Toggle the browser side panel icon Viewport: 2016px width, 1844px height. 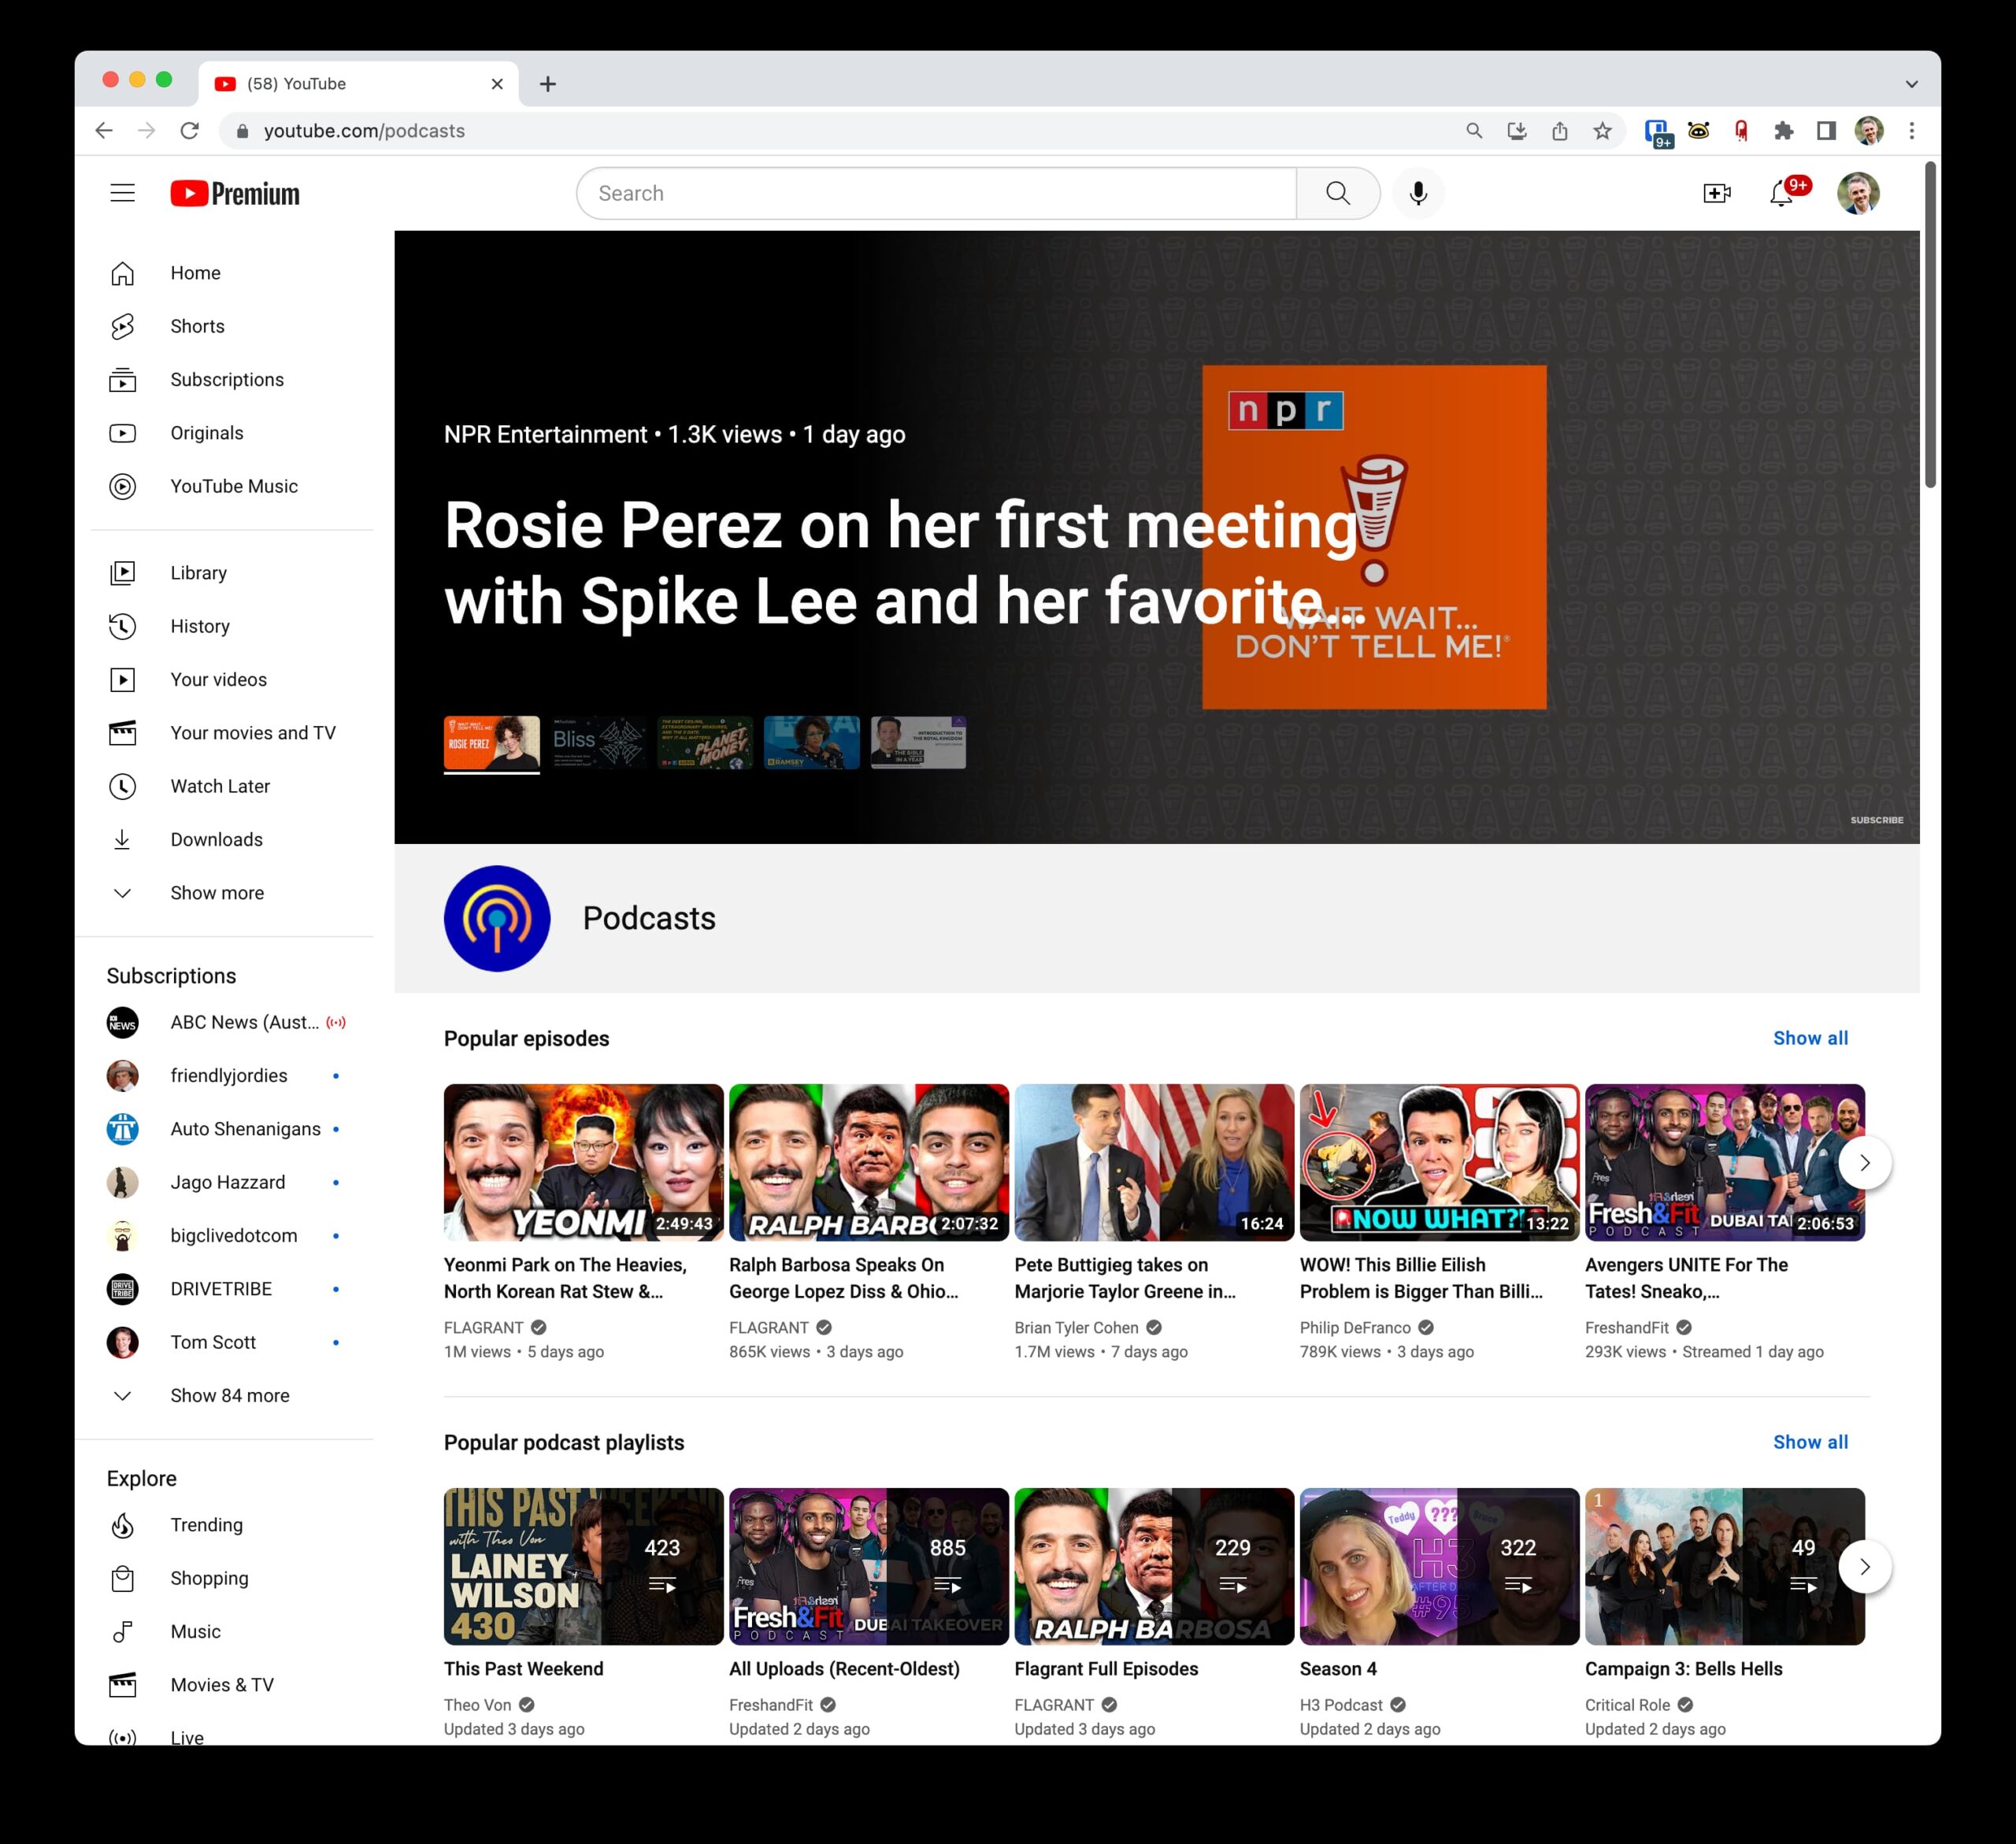(1826, 131)
